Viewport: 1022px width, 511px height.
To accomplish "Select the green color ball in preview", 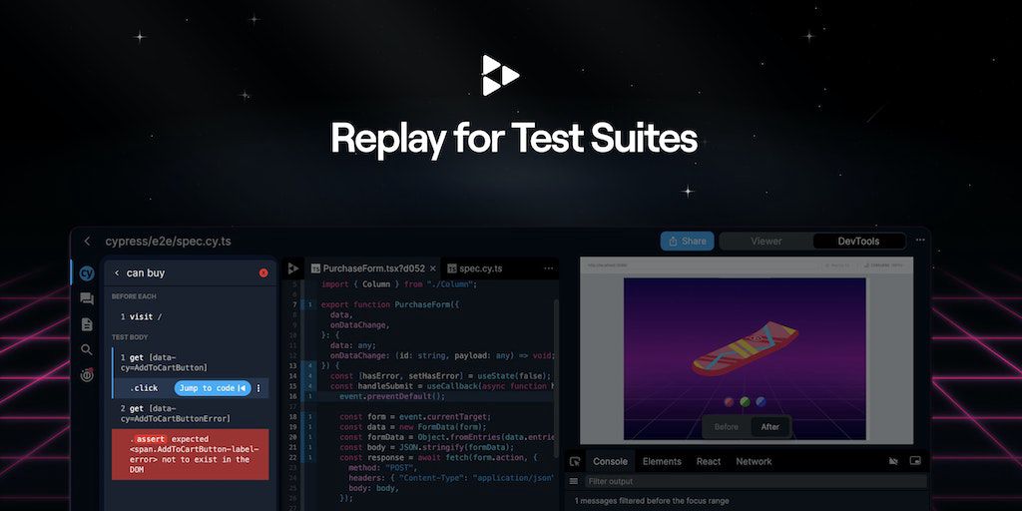I will tap(745, 401).
